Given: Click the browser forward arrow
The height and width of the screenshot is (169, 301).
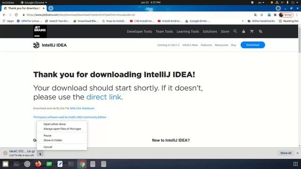Looking at the screenshot, I should click(10, 15).
